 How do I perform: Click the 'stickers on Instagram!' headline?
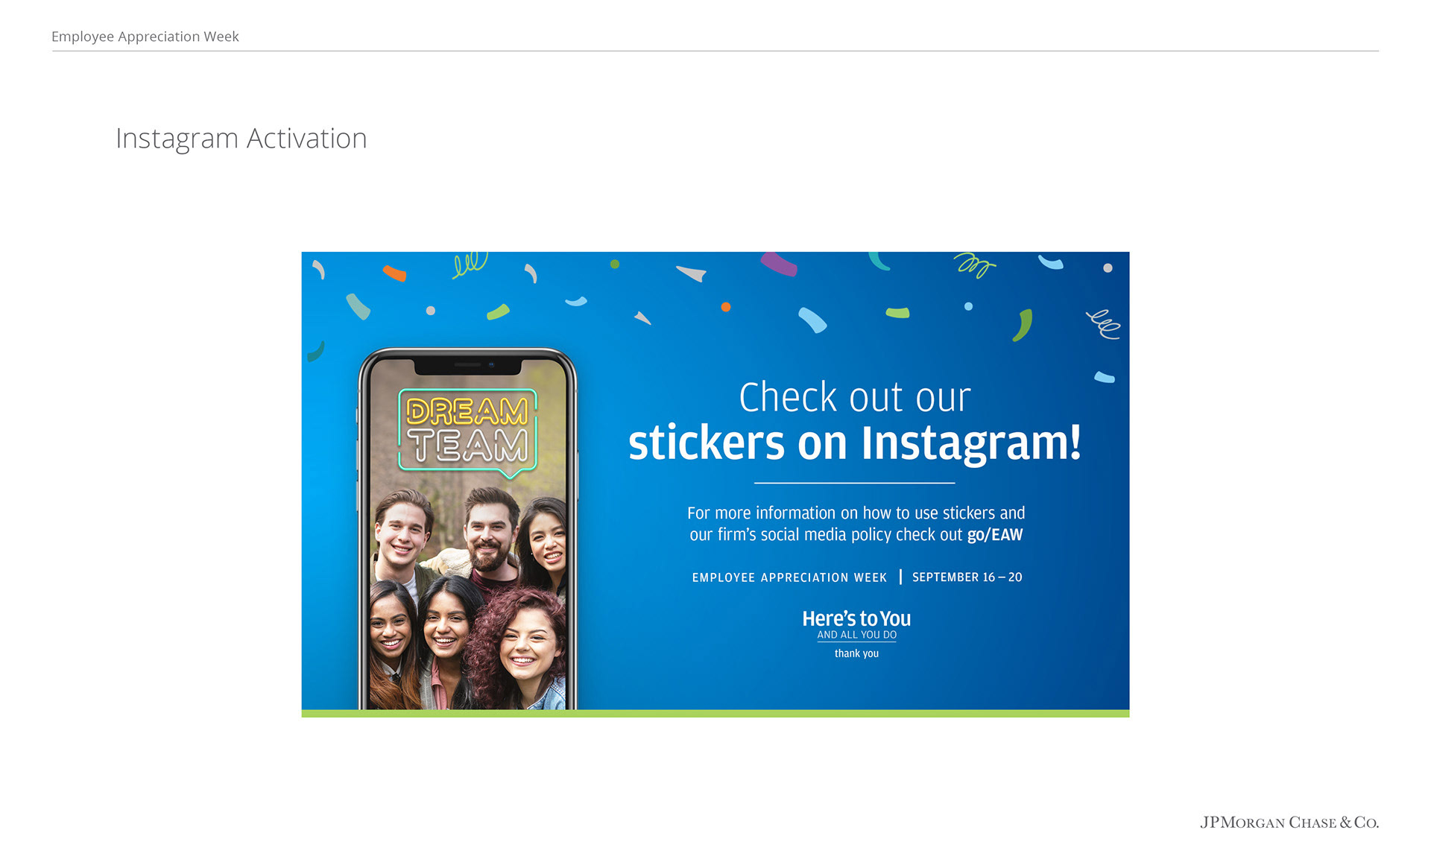855,443
